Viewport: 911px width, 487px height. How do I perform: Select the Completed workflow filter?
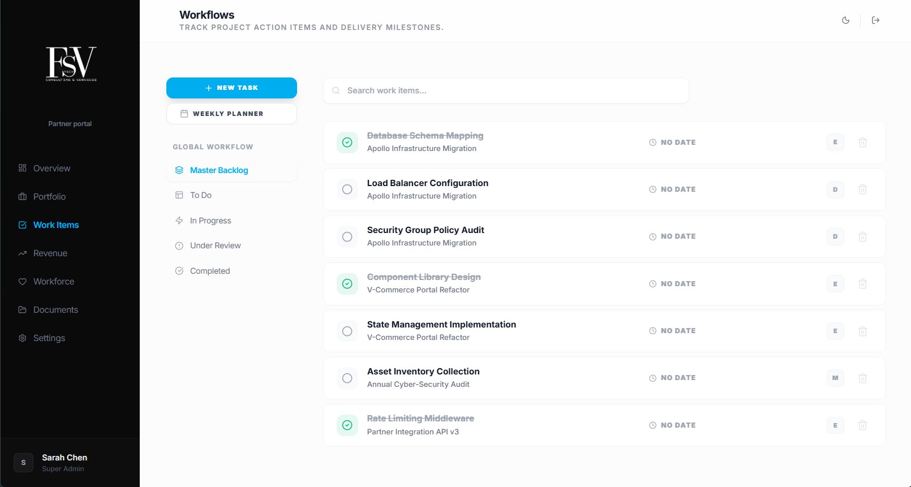[x=231, y=271]
